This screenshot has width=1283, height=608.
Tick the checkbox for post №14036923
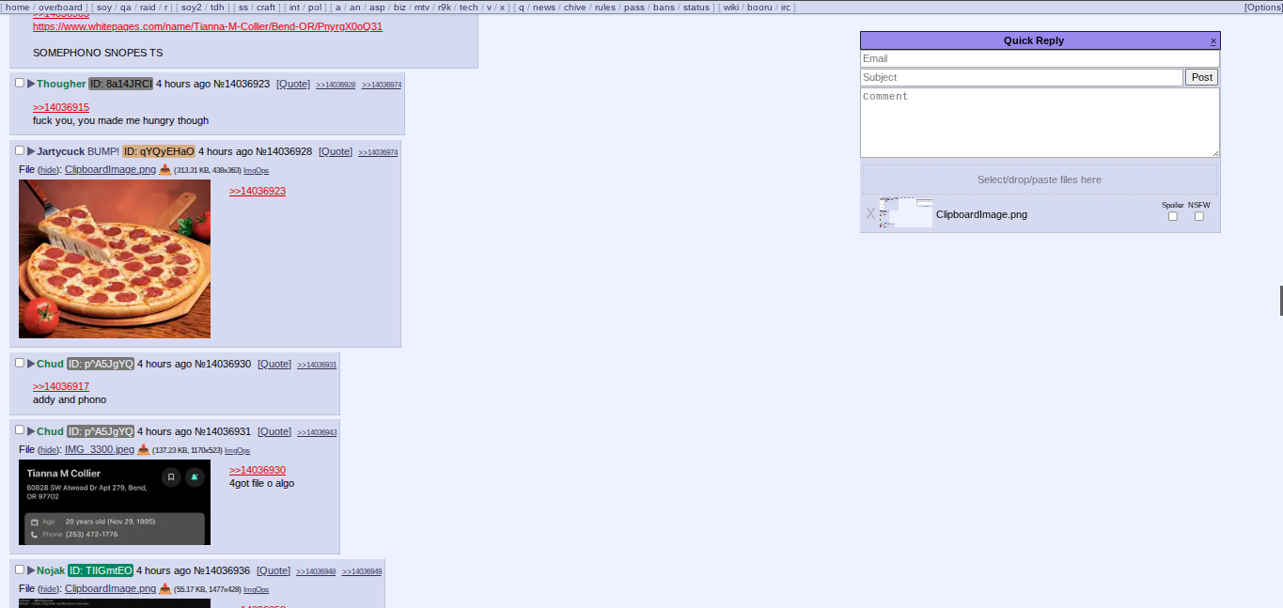20,83
